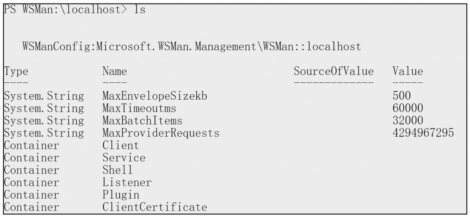Screen dimensions: 470x217
Task: Select the Listener container name
Action: (x=127, y=182)
